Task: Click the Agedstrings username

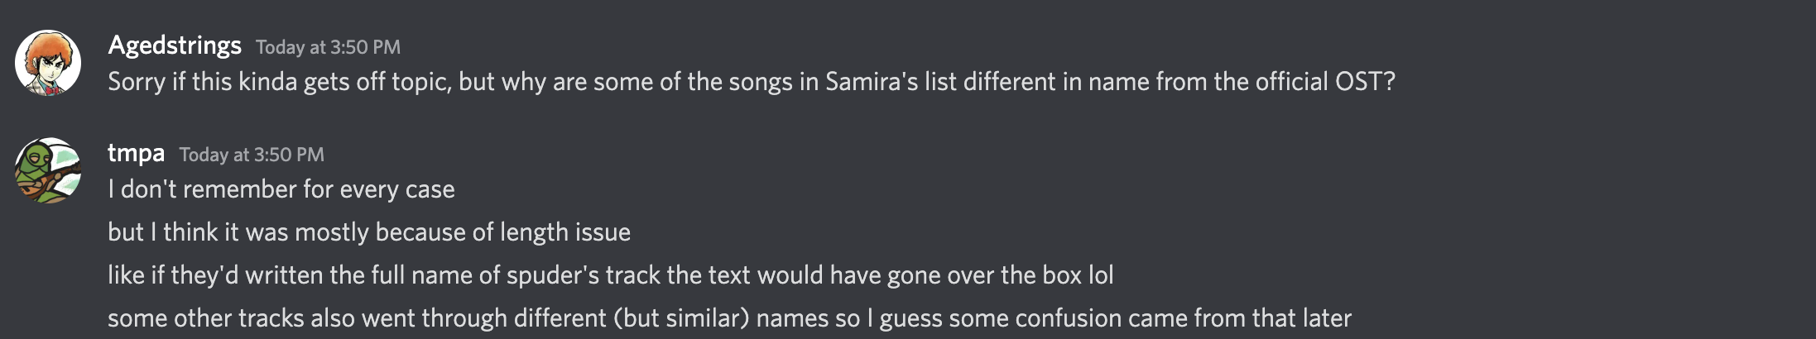Action: (x=175, y=45)
